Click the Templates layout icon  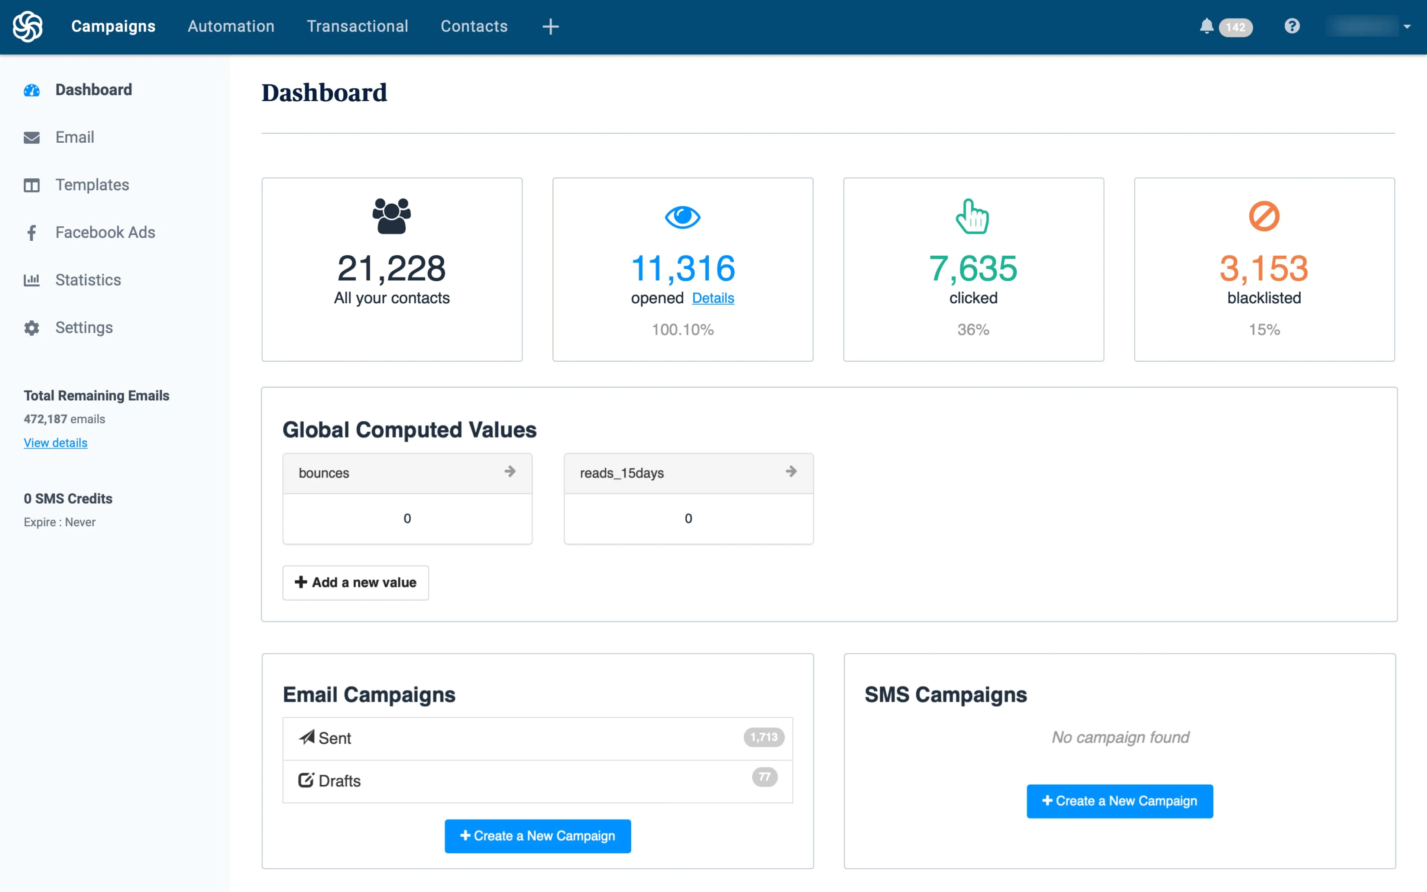(x=32, y=185)
